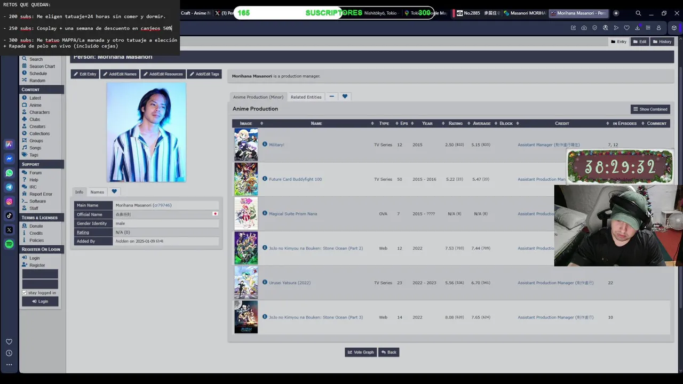Open a new browser tab with plus

(x=616, y=13)
